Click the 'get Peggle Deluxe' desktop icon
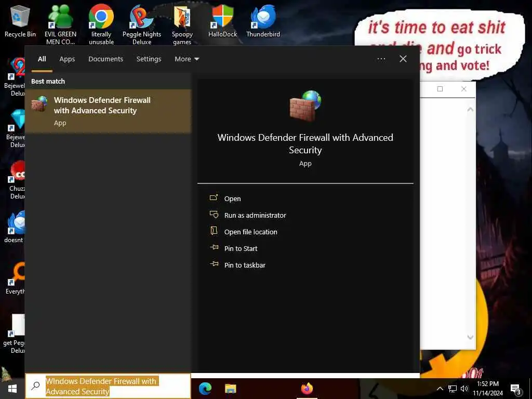 tap(15, 334)
